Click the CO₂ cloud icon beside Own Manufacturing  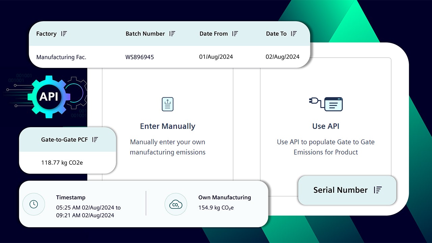[x=176, y=204]
